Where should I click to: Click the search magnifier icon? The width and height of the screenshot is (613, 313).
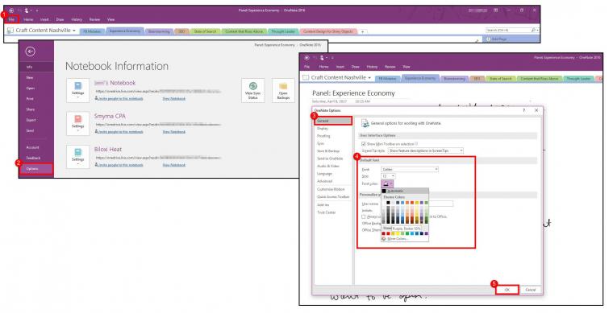point(533,30)
